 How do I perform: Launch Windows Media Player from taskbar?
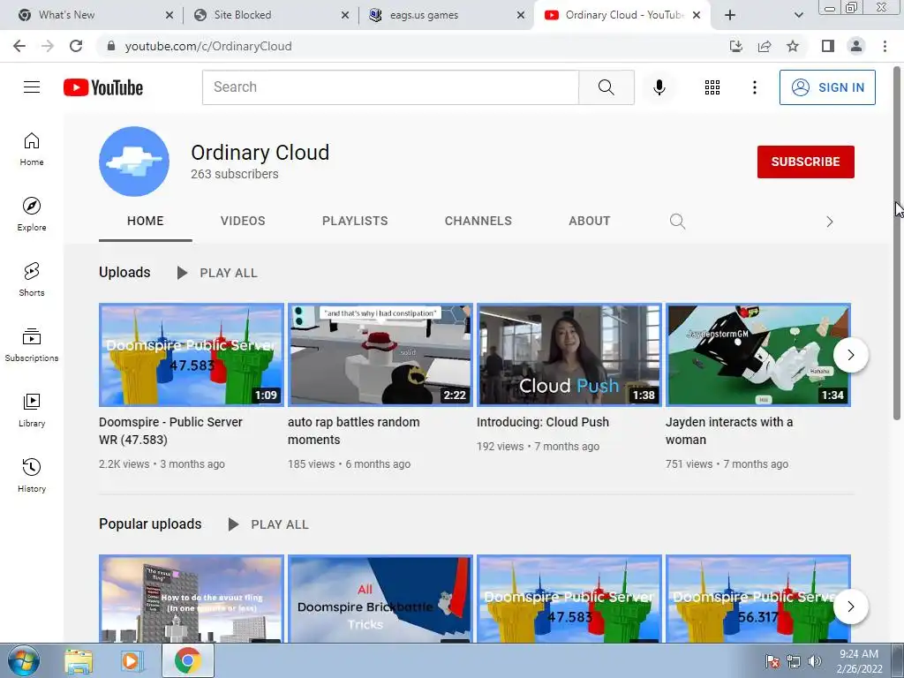point(132,660)
